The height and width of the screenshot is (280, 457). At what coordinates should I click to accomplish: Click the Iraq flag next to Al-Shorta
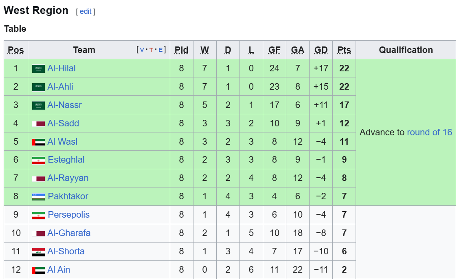click(38, 252)
